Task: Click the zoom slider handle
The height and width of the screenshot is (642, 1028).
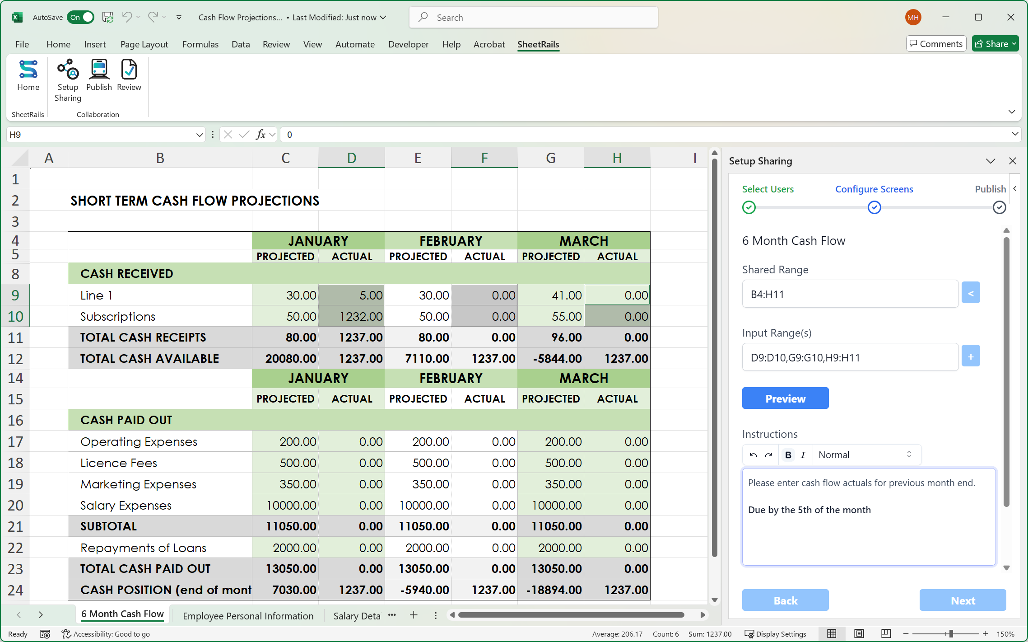Action: (951, 634)
